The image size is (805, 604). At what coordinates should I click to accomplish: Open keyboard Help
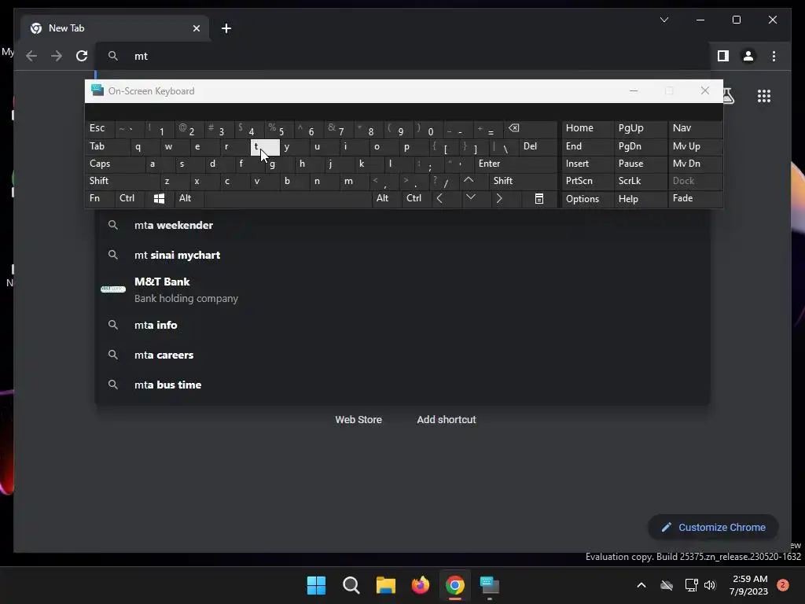[641, 198]
